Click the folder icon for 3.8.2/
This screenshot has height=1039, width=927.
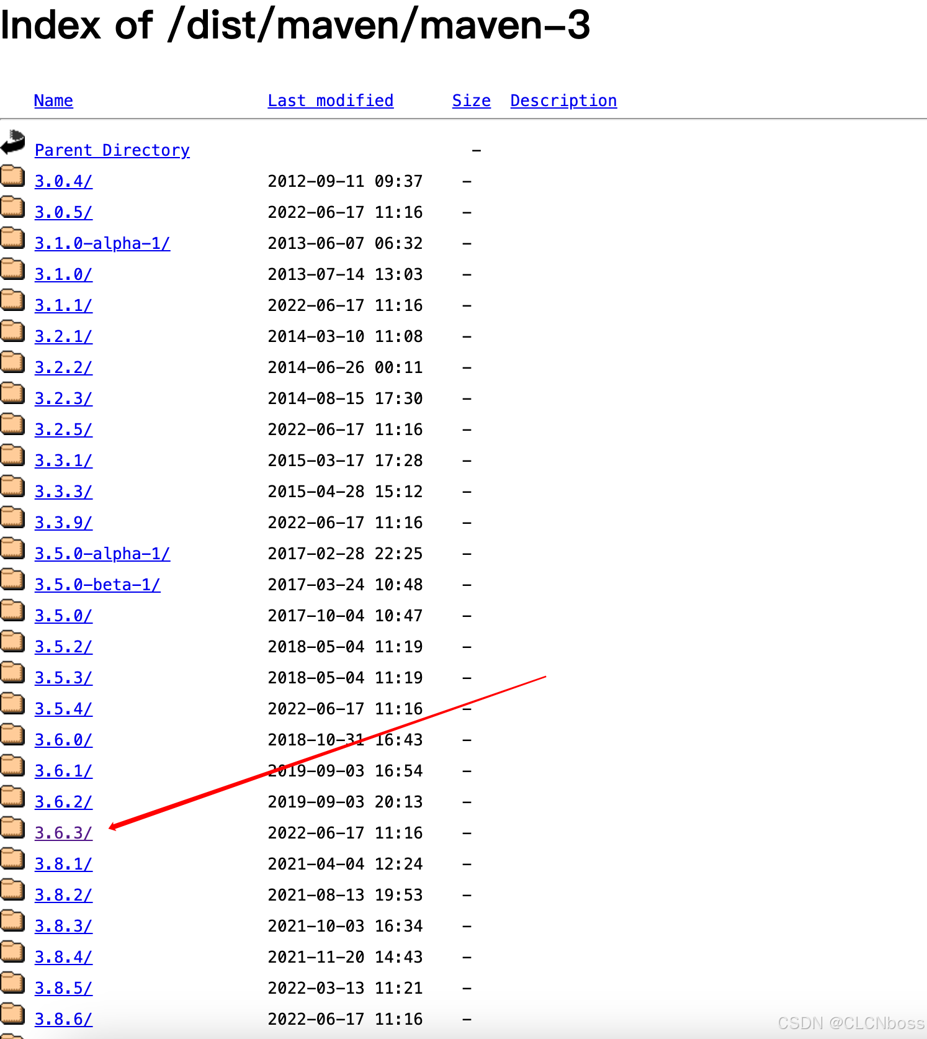12,890
